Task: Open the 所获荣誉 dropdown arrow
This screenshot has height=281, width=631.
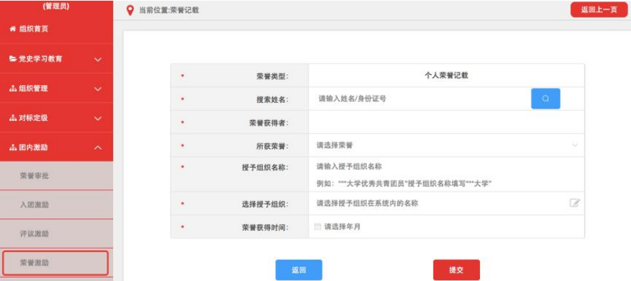Action: (x=575, y=145)
